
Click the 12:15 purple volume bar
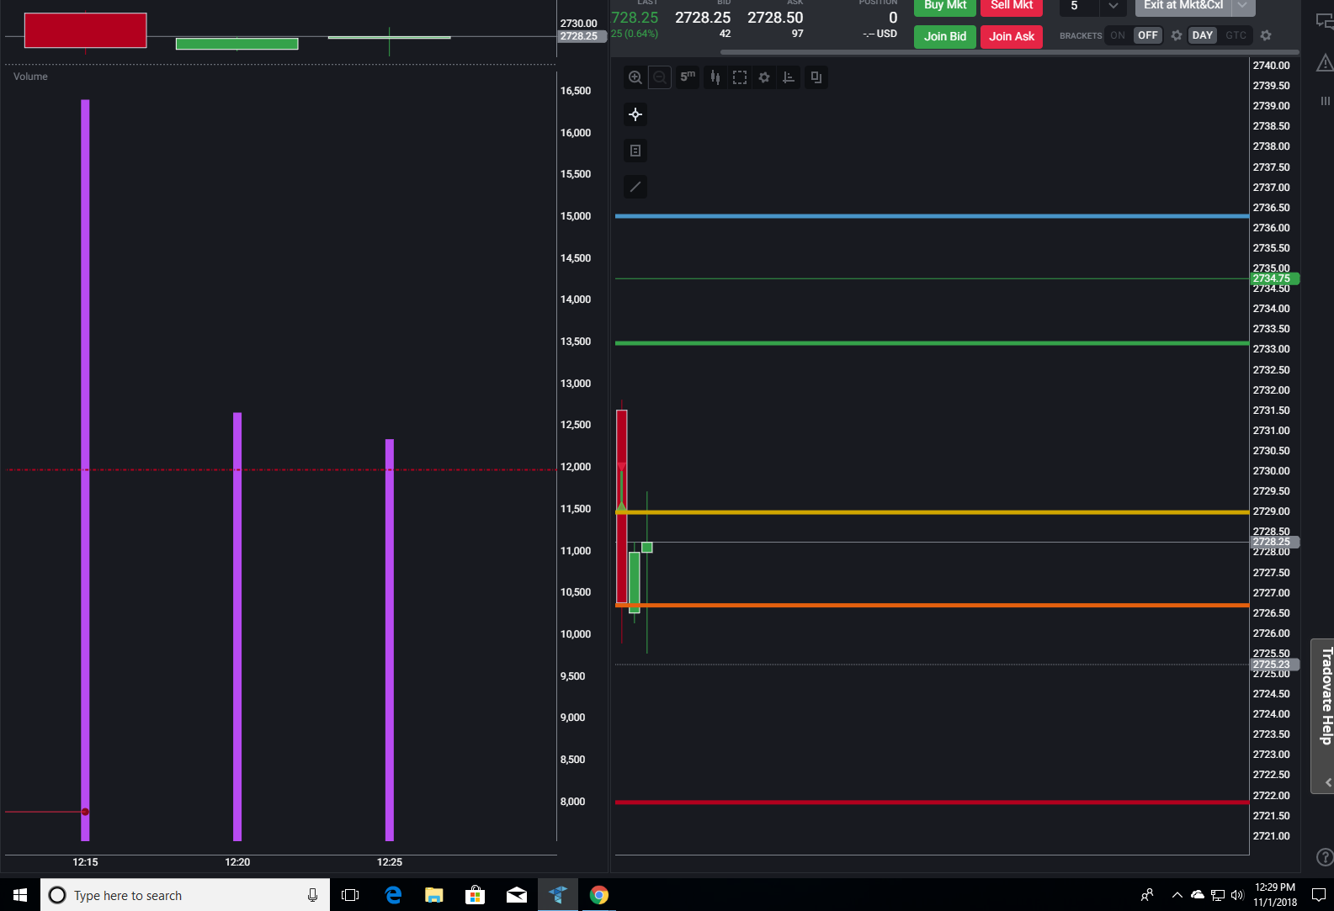[85, 470]
